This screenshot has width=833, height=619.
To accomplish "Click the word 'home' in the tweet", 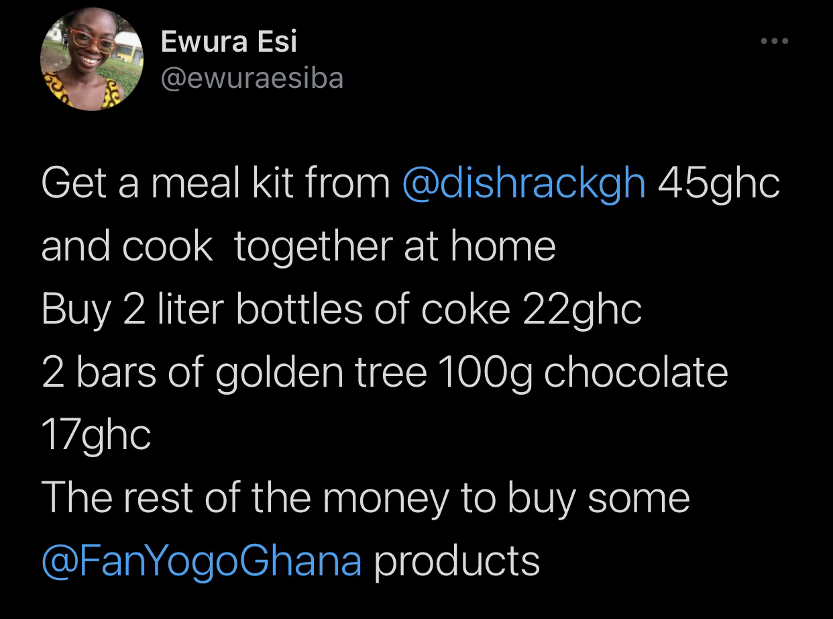I will (503, 246).
